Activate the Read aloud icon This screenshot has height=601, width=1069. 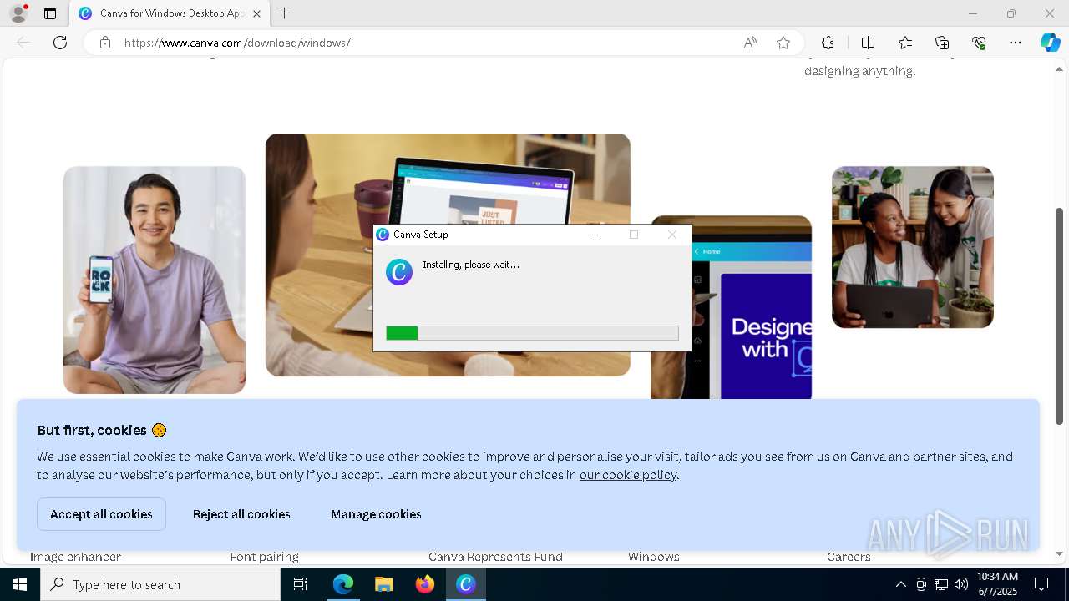click(750, 43)
